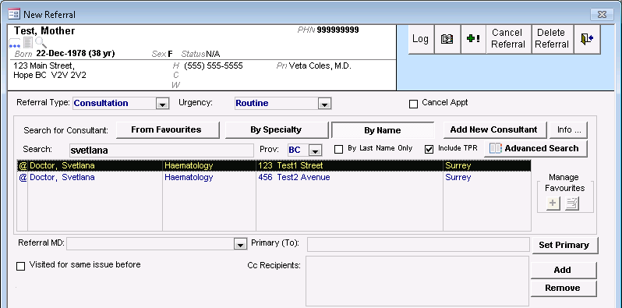
Task: Click the edit favourites list icon
Action: click(571, 204)
